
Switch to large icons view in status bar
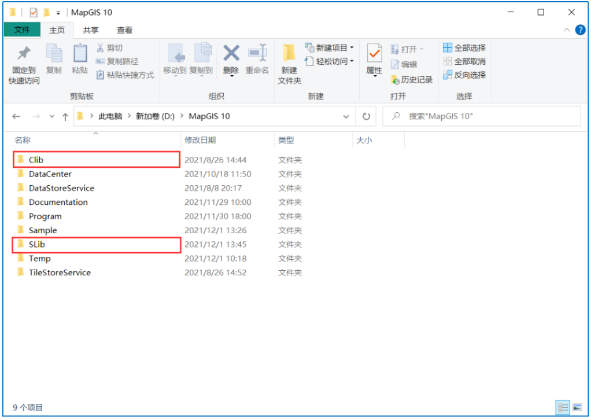click(x=578, y=407)
